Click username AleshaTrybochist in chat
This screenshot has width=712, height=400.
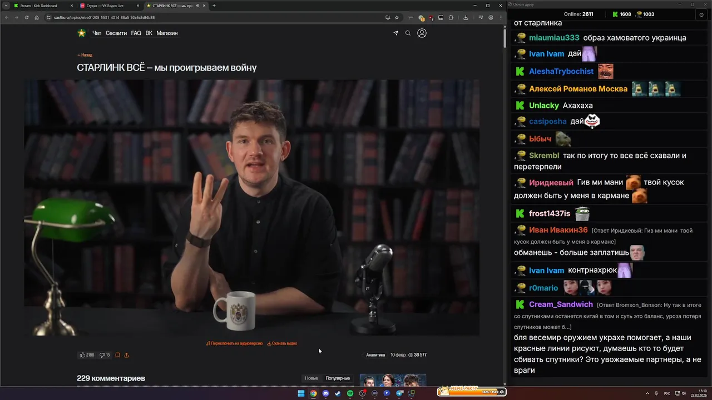point(561,72)
